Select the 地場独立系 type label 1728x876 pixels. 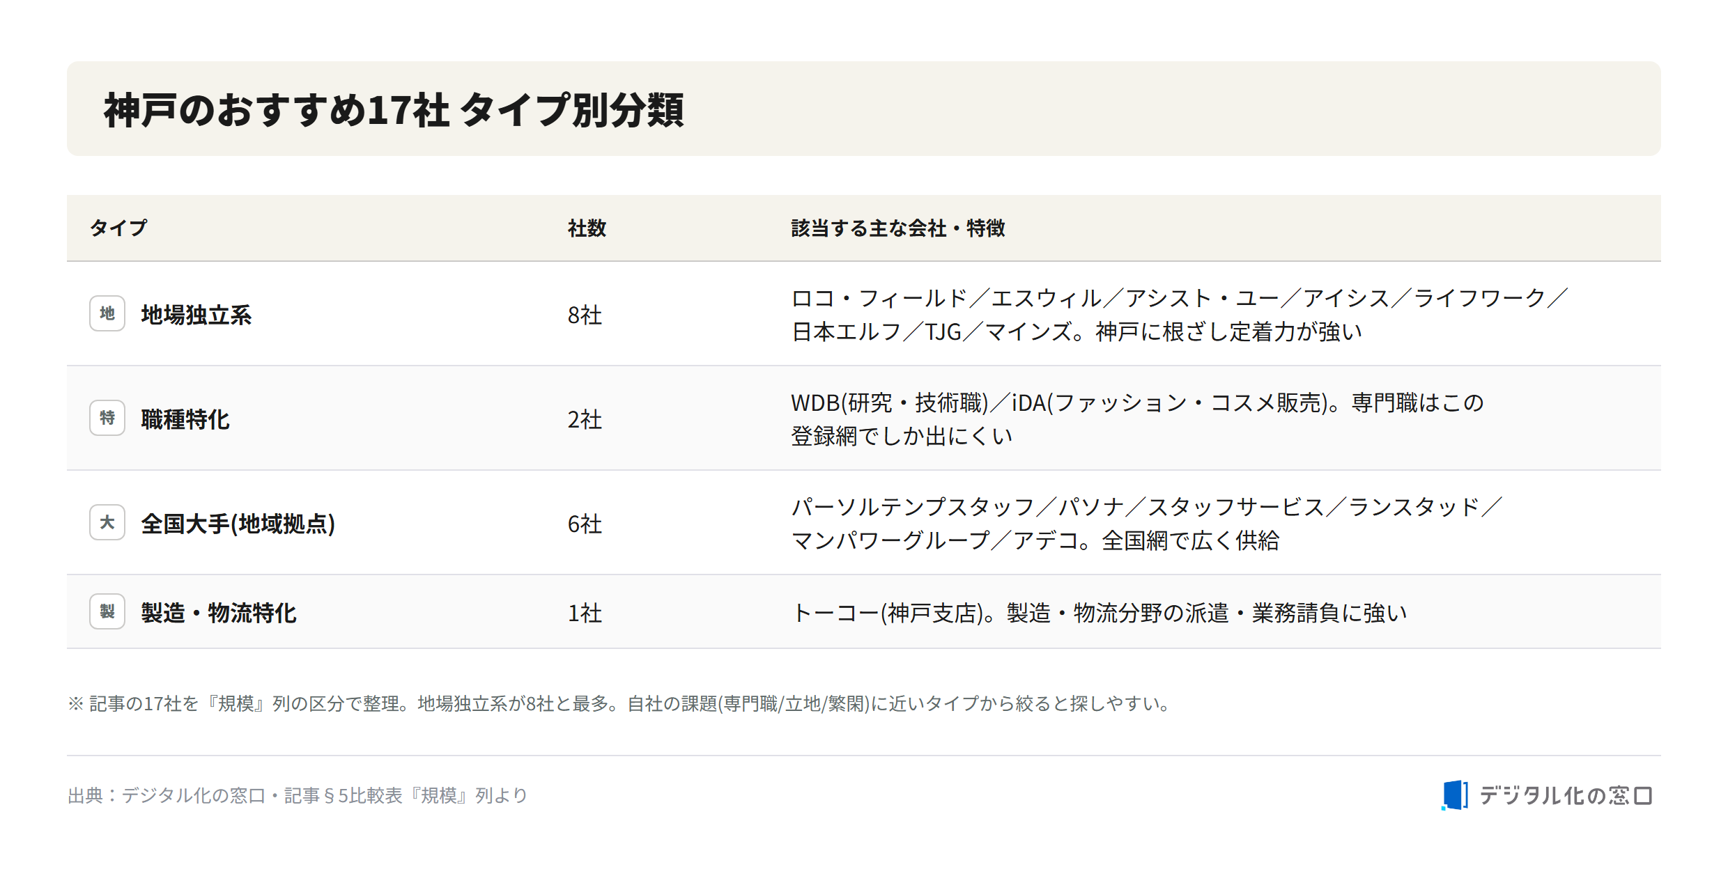click(x=196, y=315)
